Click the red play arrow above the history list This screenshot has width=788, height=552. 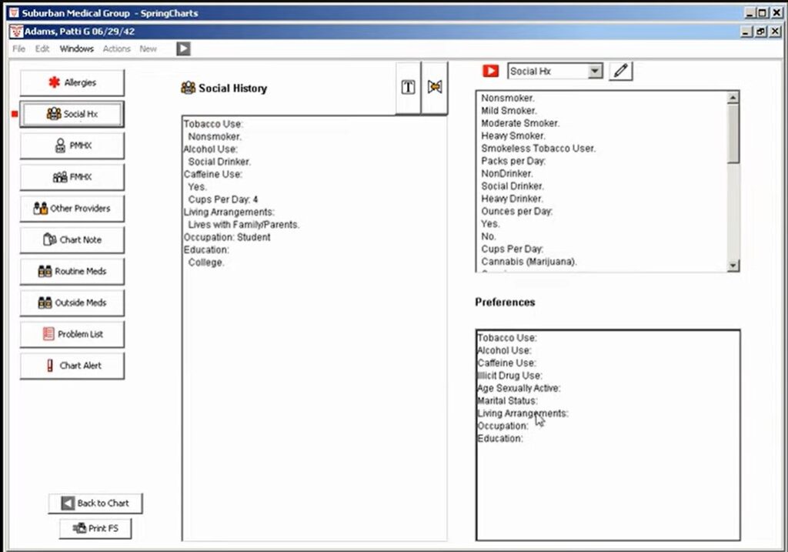[492, 71]
